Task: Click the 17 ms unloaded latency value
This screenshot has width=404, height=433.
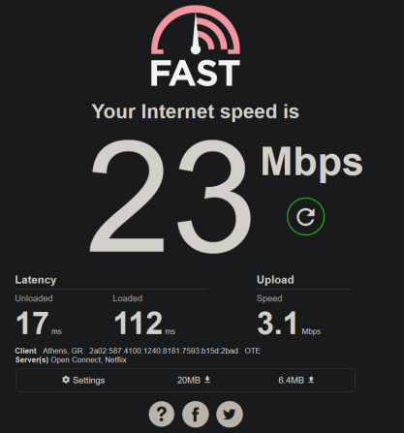Action: [39, 323]
